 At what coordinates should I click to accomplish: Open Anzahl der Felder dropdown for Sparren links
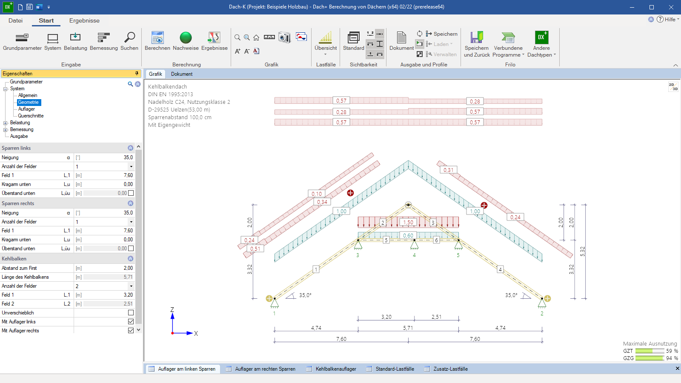pos(131,166)
